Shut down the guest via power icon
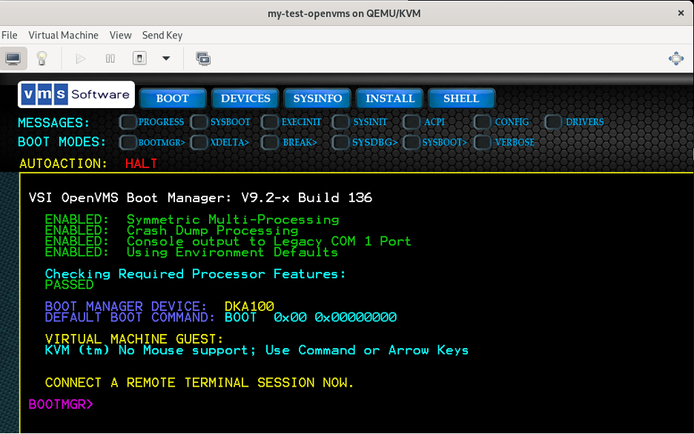The width and height of the screenshot is (694, 434). tap(139, 59)
